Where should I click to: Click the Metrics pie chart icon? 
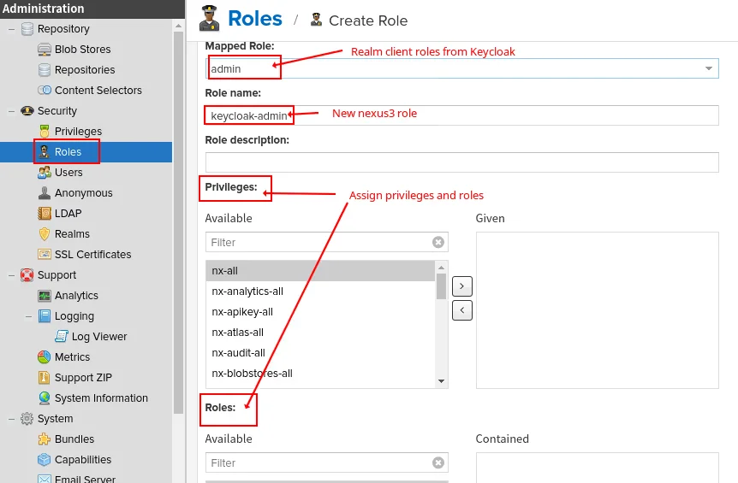[x=45, y=357]
